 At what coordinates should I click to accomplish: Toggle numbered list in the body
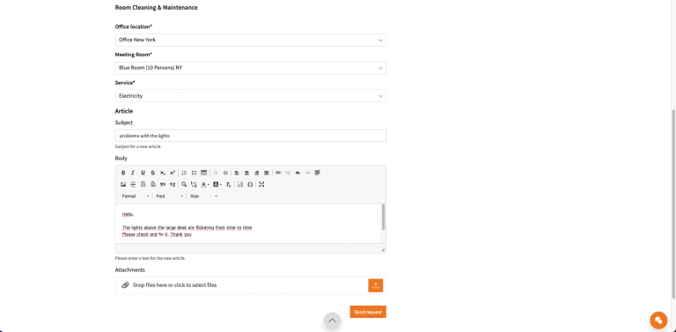coord(184,173)
